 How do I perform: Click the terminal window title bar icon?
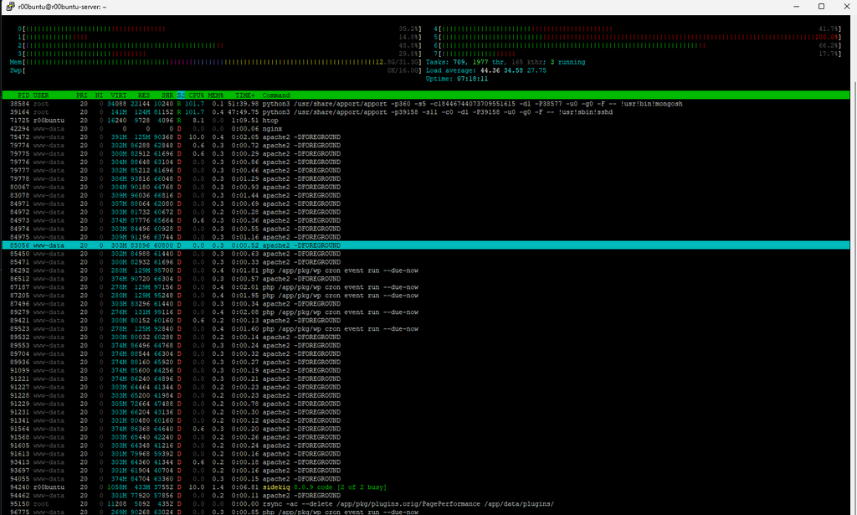point(10,7)
